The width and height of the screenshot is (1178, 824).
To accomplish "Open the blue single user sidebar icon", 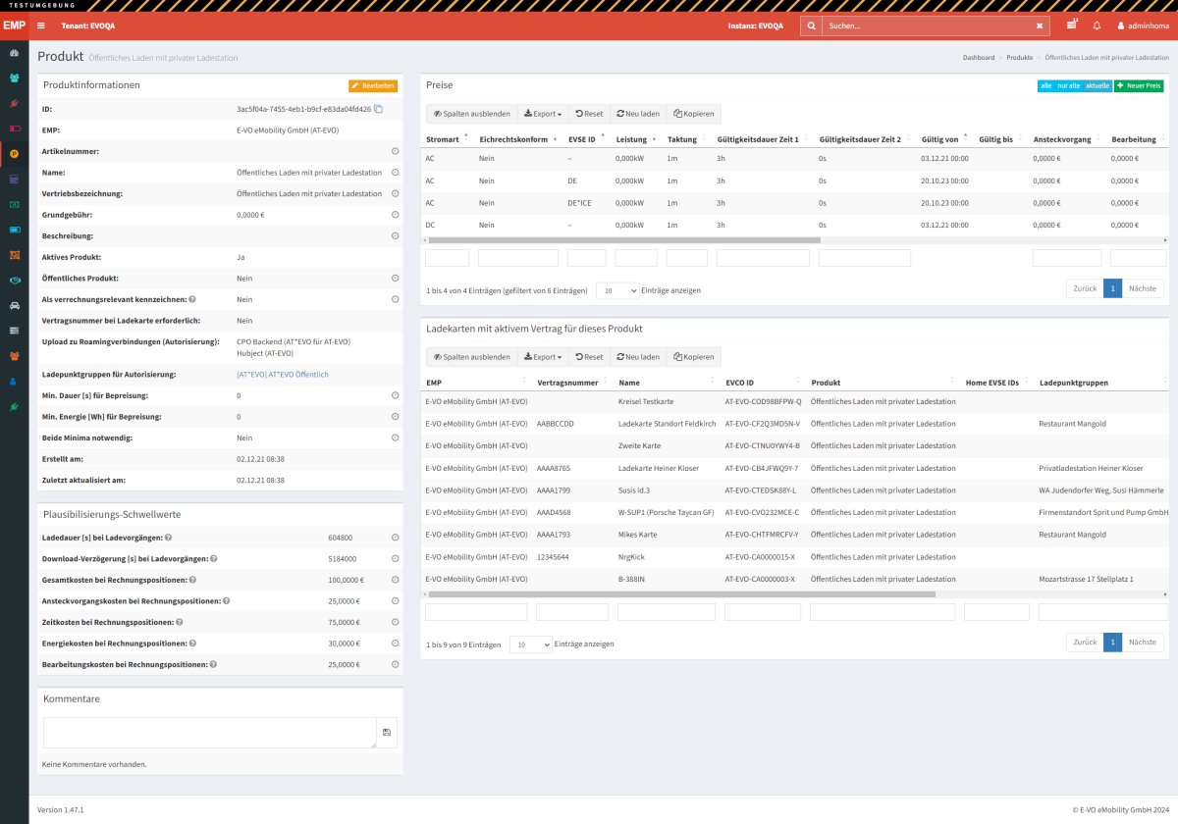I will [x=14, y=382].
